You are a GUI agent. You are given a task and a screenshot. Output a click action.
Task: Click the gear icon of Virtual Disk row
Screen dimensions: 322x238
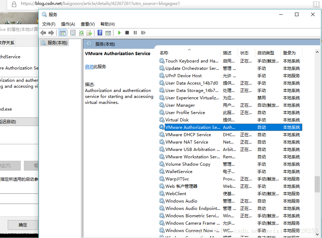pos(162,120)
